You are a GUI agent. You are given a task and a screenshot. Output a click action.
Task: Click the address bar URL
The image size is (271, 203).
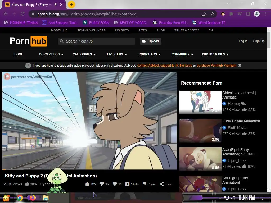[87, 14]
